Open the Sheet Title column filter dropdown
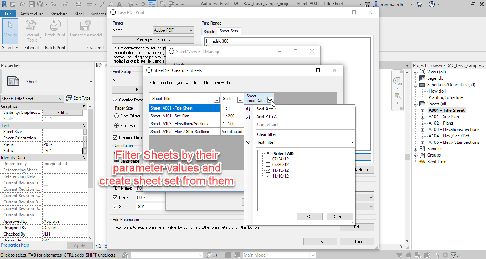This screenshot has height=259, width=486. [216, 100]
